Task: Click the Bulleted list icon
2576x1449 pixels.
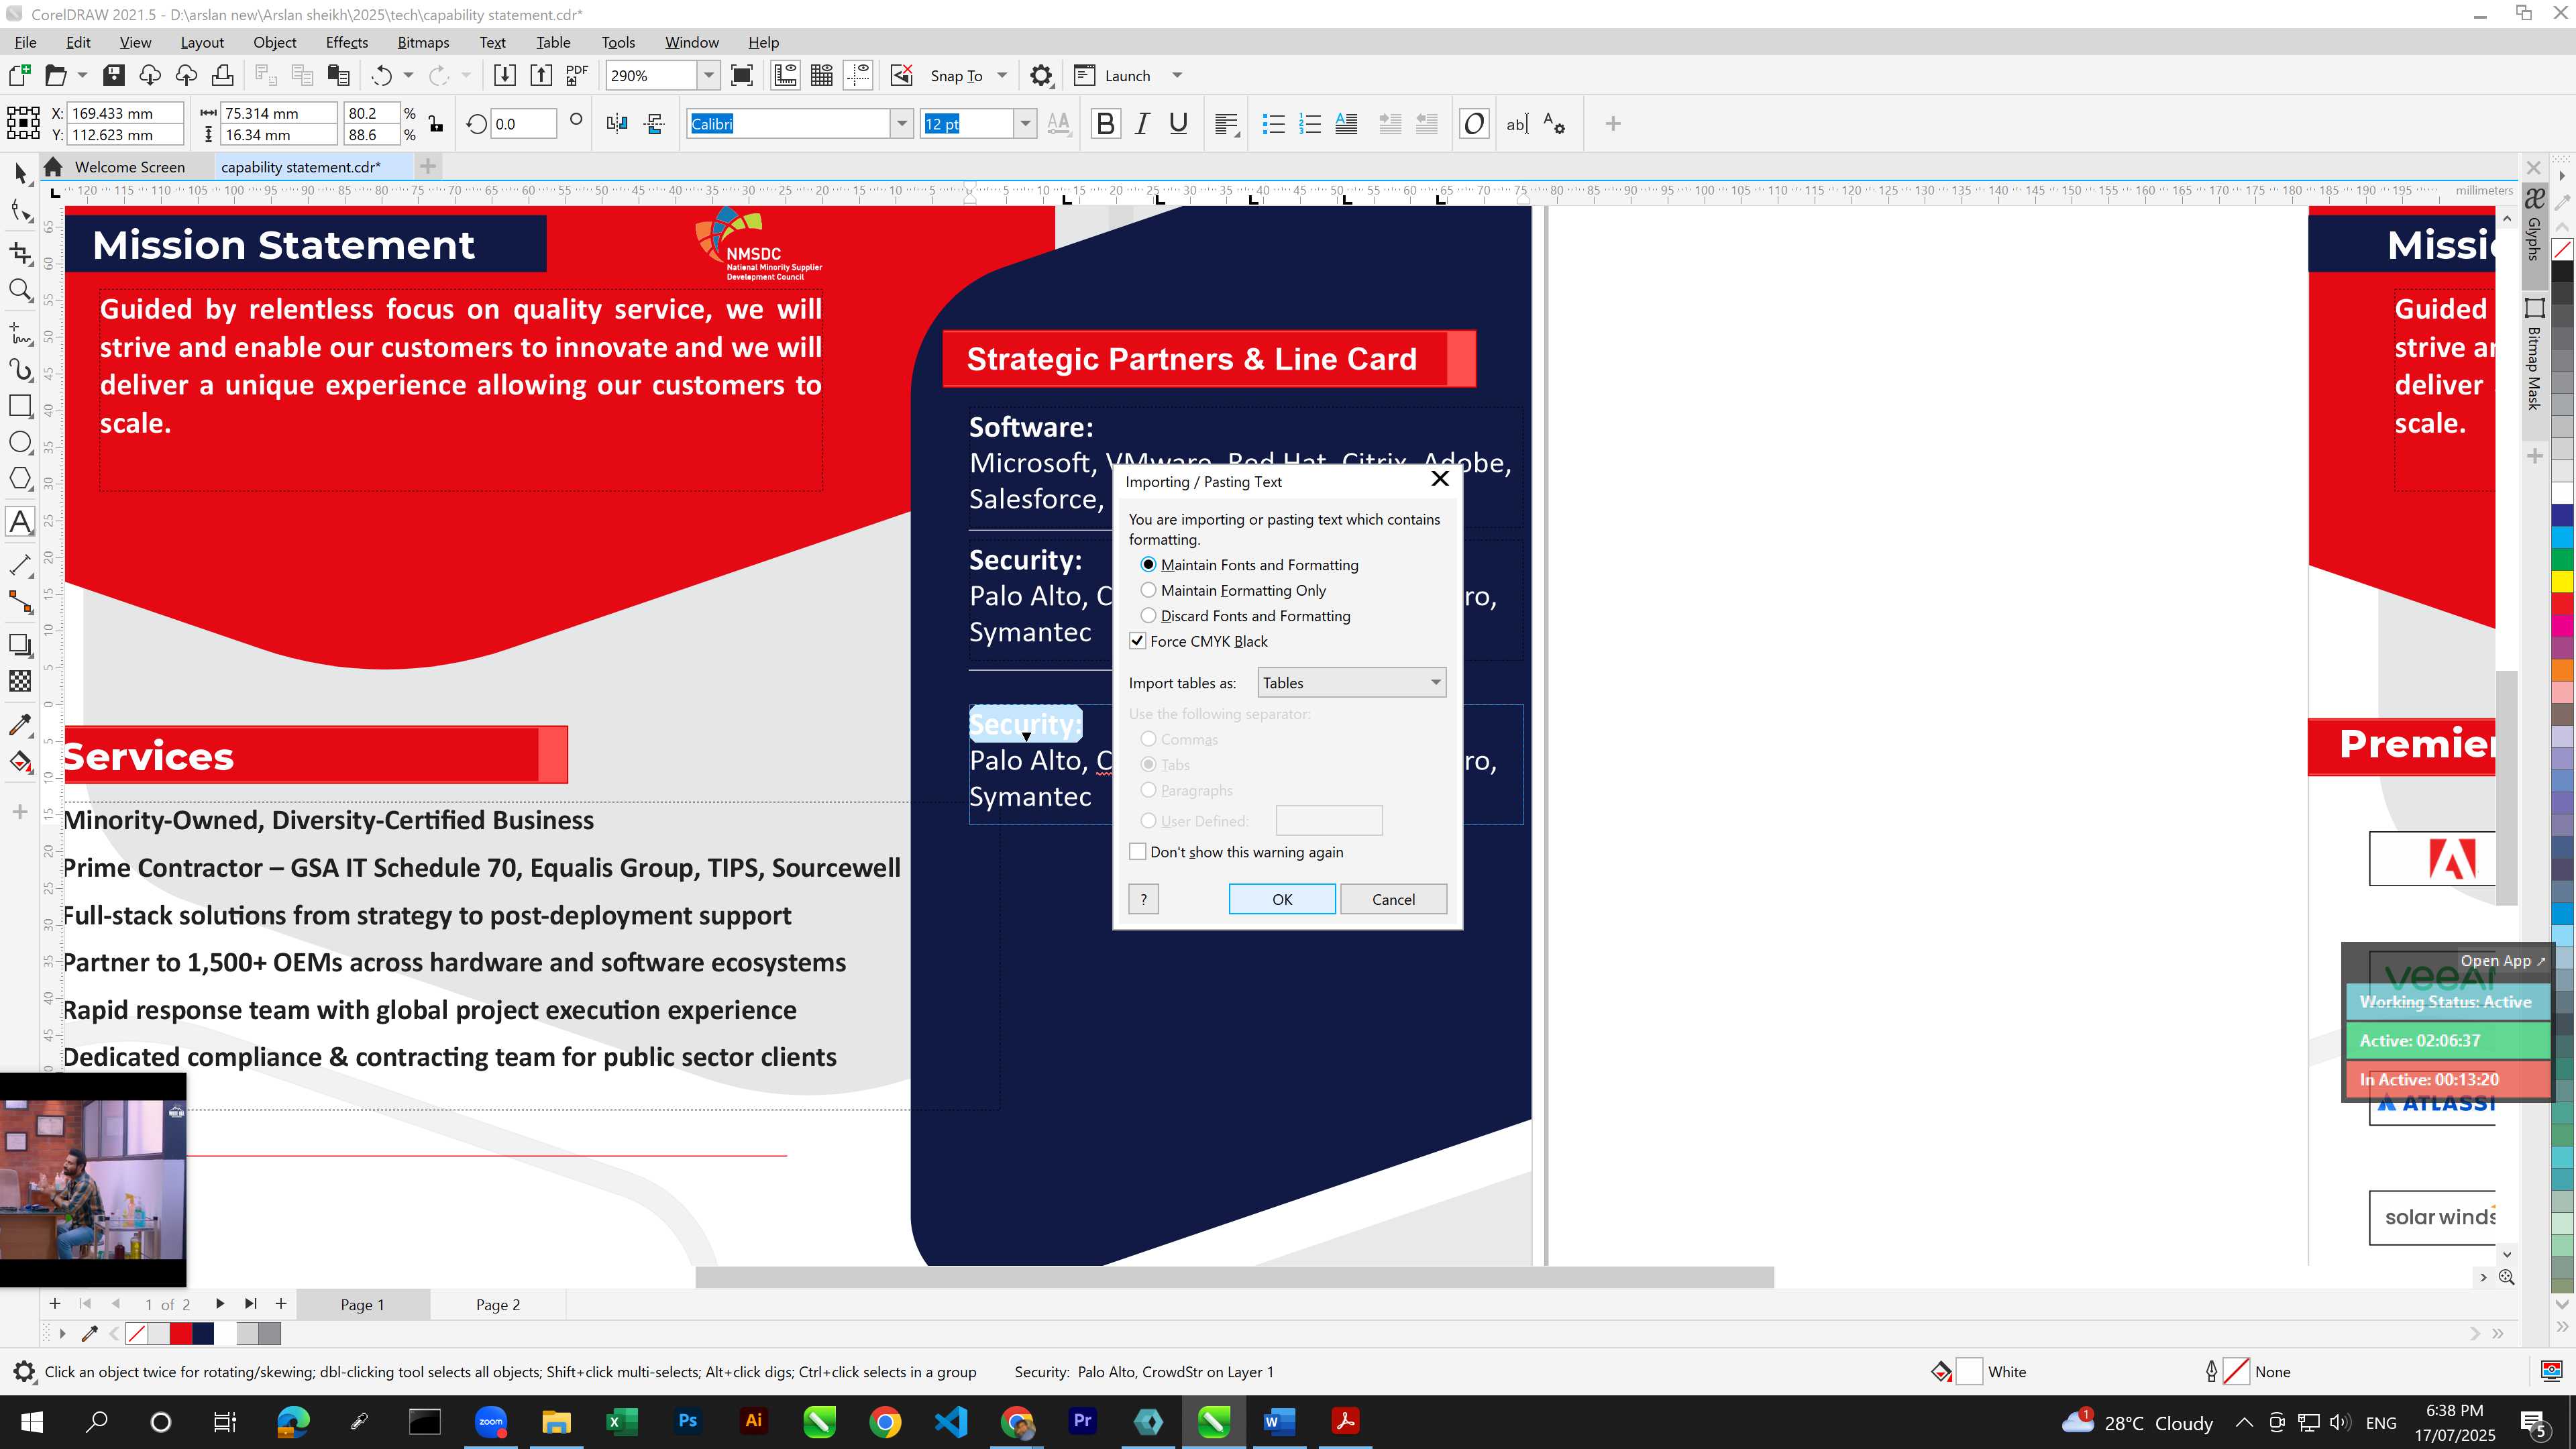Action: pos(1273,124)
